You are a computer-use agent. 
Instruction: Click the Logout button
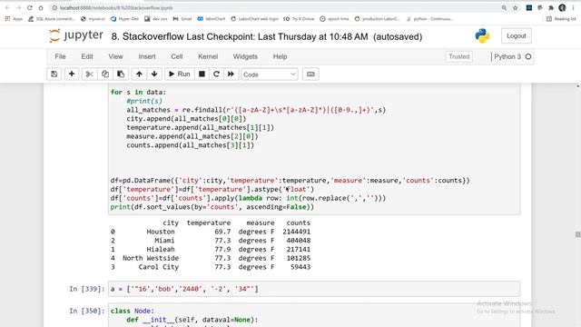tap(517, 36)
